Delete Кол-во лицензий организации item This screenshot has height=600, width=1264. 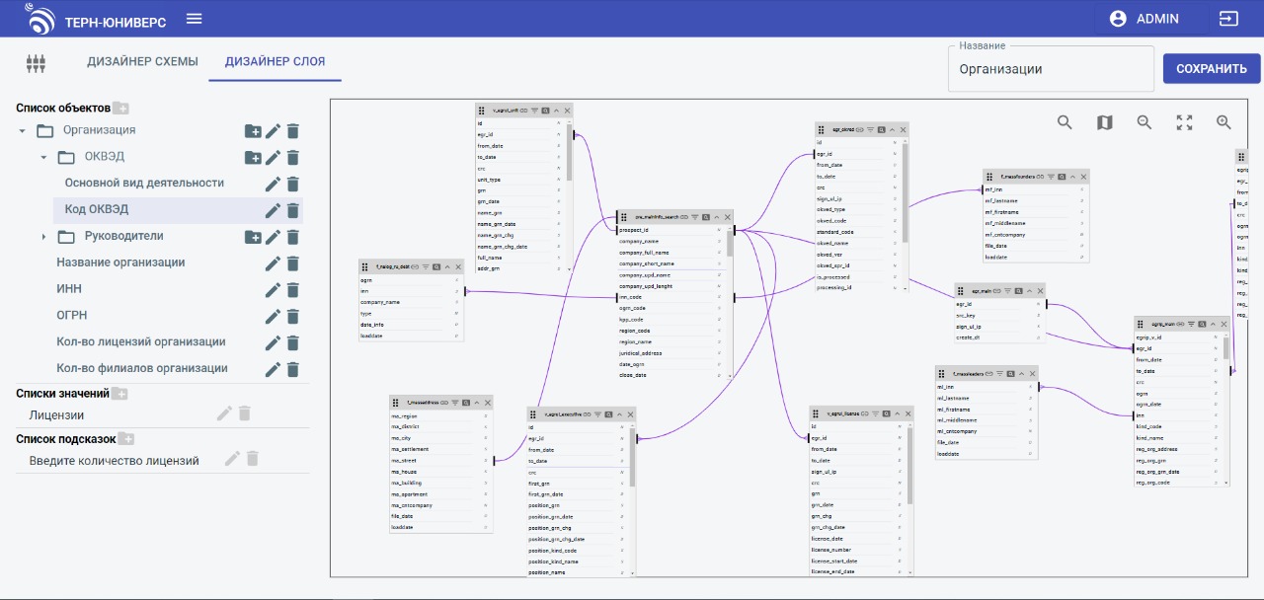tap(292, 343)
